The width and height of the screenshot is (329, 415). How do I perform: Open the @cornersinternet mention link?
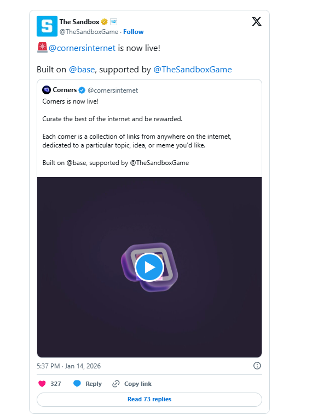[82, 48]
